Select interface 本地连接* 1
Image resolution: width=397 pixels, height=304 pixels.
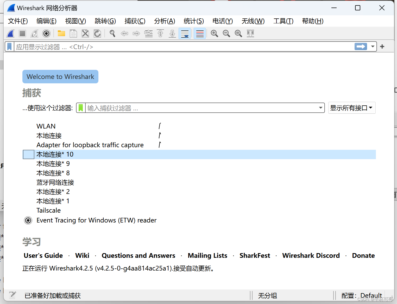tap(199, 201)
